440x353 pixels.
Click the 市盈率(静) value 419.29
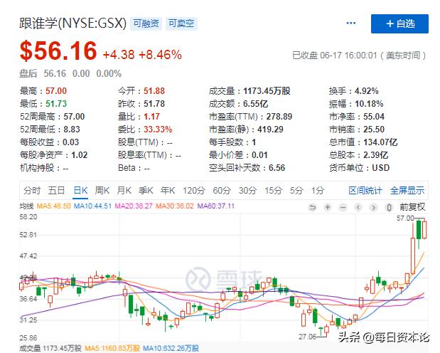[x=270, y=130]
